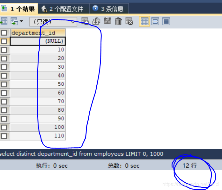
Task: Select the cell with value 30
Action: (38, 67)
